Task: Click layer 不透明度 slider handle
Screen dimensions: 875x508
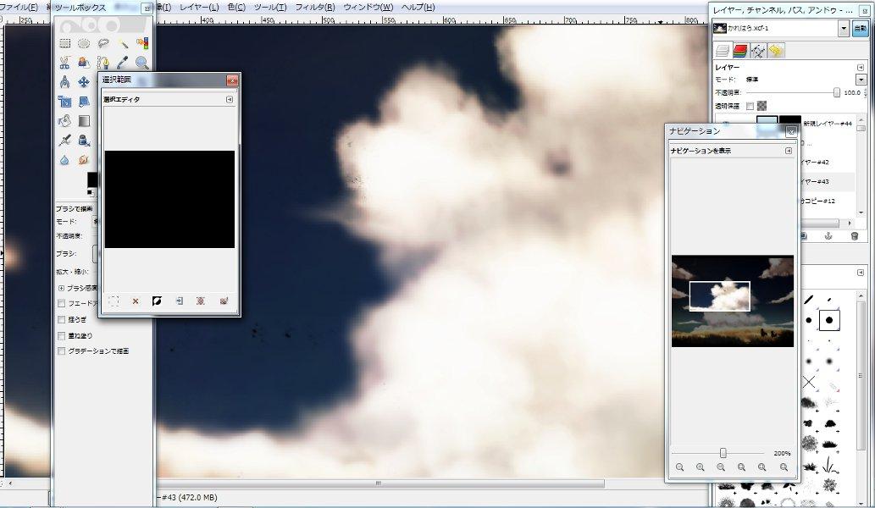Action: pos(837,92)
